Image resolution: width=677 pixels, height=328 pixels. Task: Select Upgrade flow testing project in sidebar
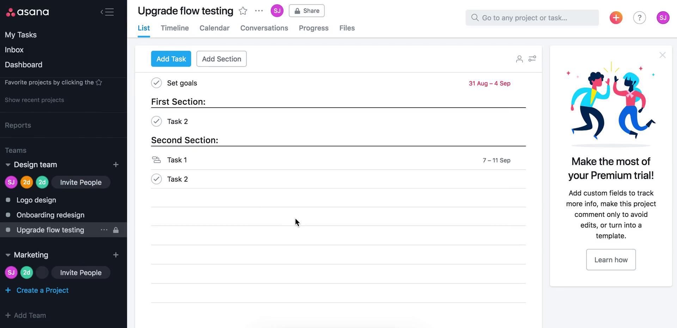point(50,230)
